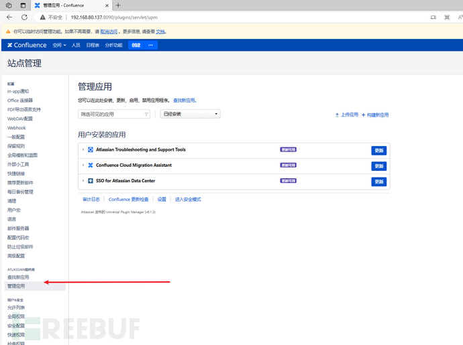Open the 文档 link in the banner

pos(160,31)
